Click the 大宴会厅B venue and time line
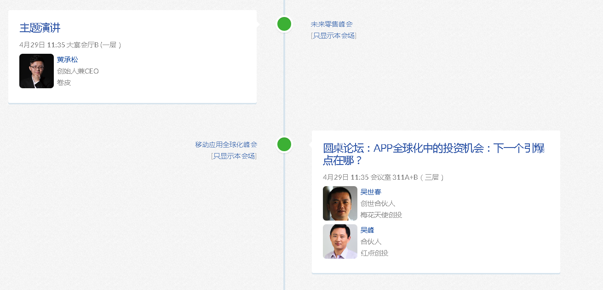The image size is (603, 290). [70, 45]
